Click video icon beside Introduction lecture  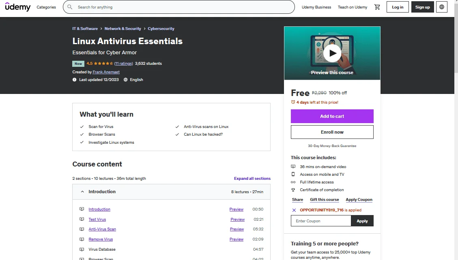pos(82,209)
